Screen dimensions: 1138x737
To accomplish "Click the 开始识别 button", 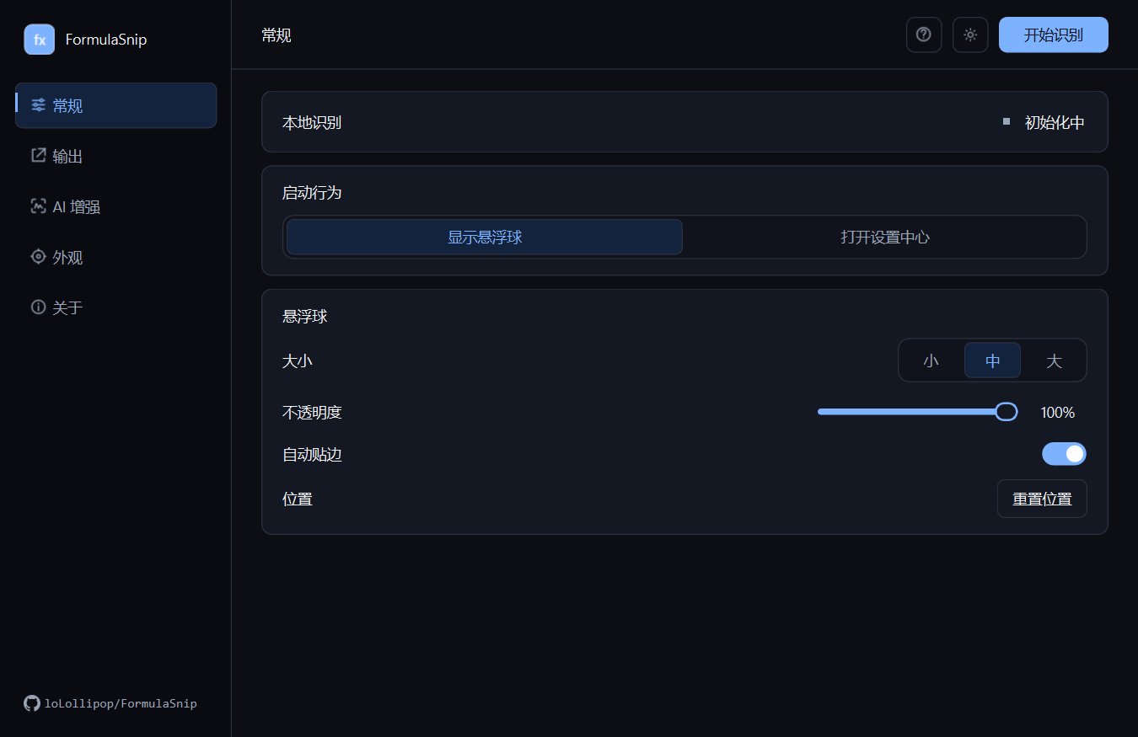I will click(x=1054, y=35).
